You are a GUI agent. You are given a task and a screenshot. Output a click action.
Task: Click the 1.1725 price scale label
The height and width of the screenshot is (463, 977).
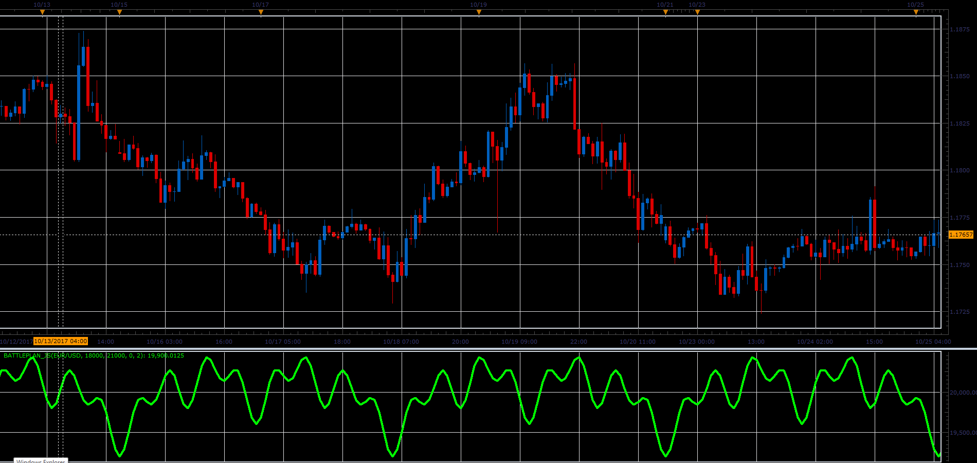click(960, 312)
